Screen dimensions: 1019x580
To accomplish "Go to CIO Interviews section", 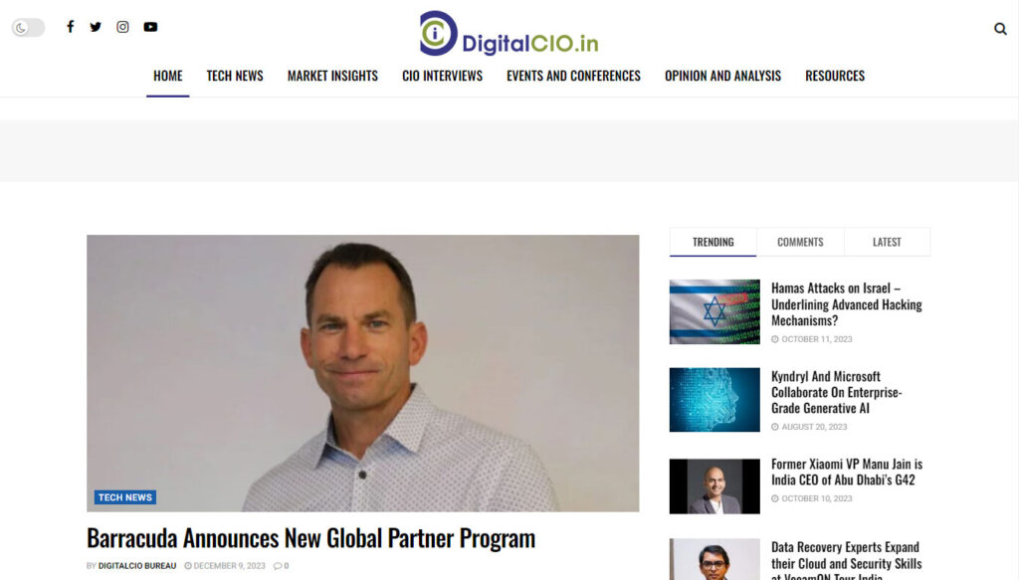I will pyautogui.click(x=442, y=76).
